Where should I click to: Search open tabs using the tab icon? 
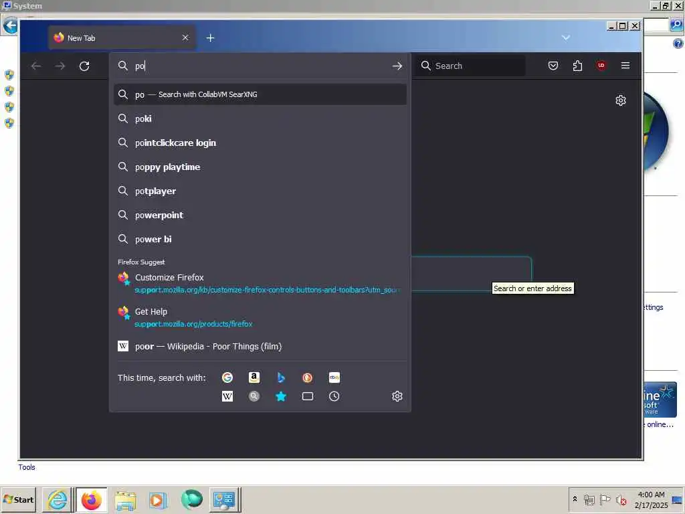tap(308, 396)
